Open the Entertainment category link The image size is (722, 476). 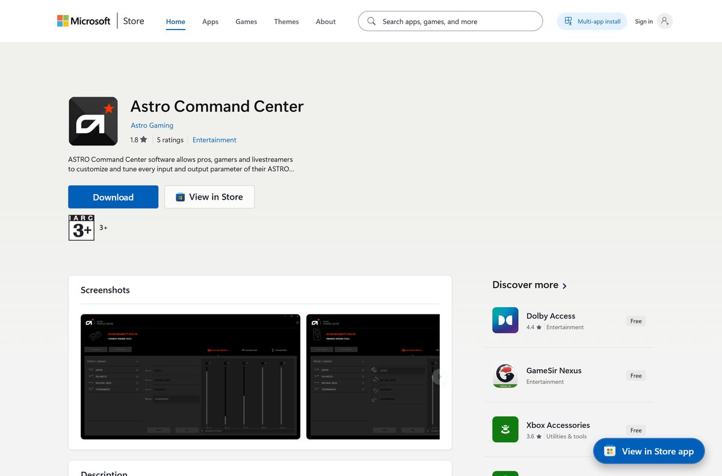pos(214,139)
